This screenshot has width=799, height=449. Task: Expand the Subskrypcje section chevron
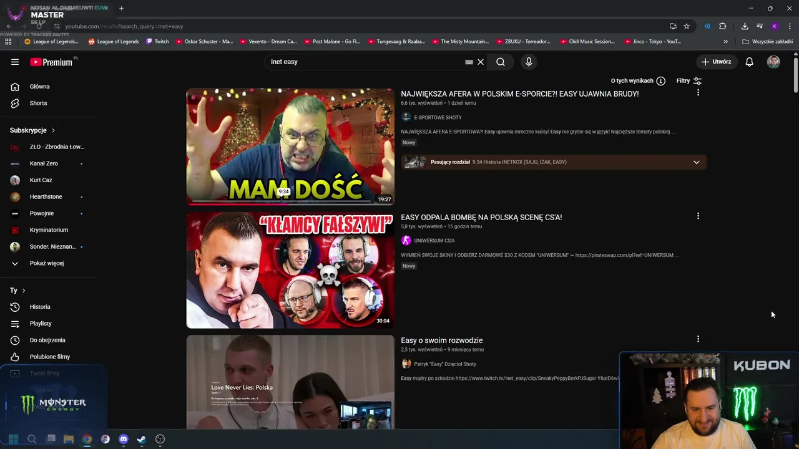pyautogui.click(x=53, y=130)
